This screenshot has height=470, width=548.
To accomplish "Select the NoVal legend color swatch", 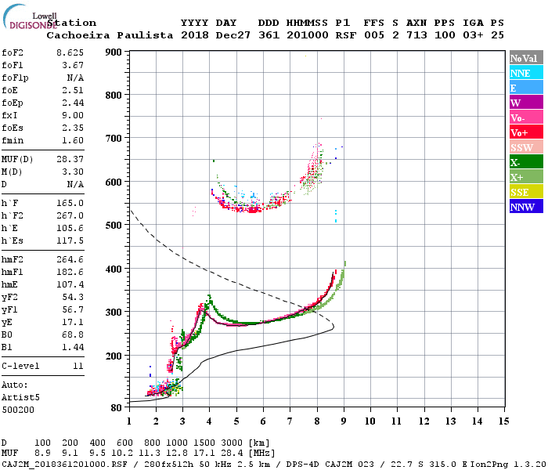I will [x=526, y=58].
